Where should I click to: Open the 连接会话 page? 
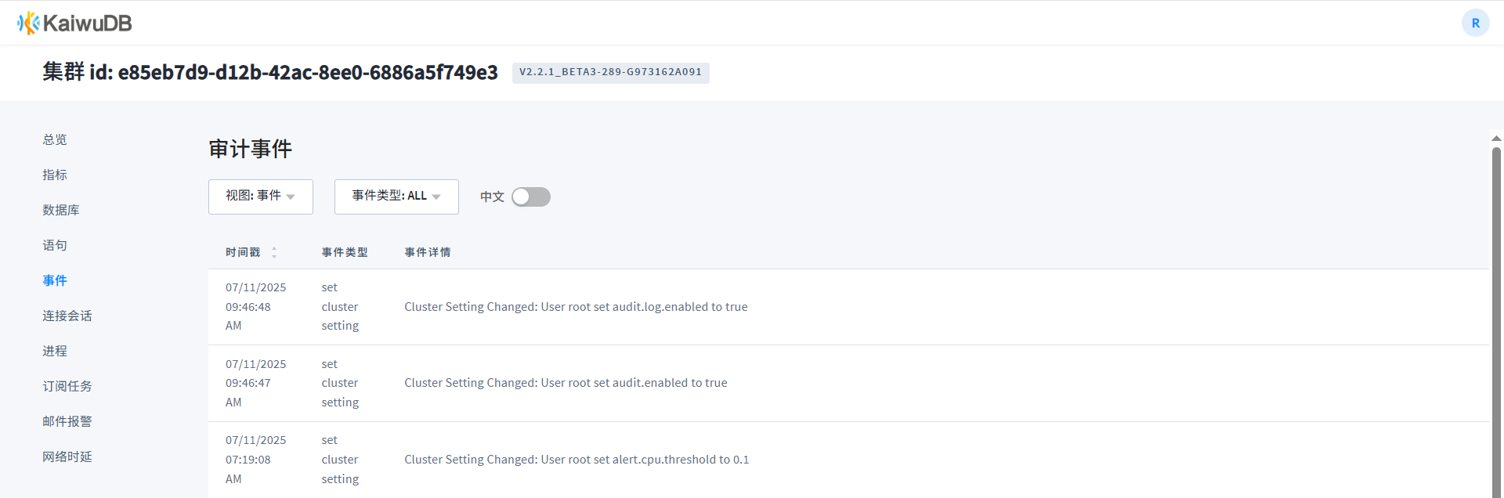[67, 316]
